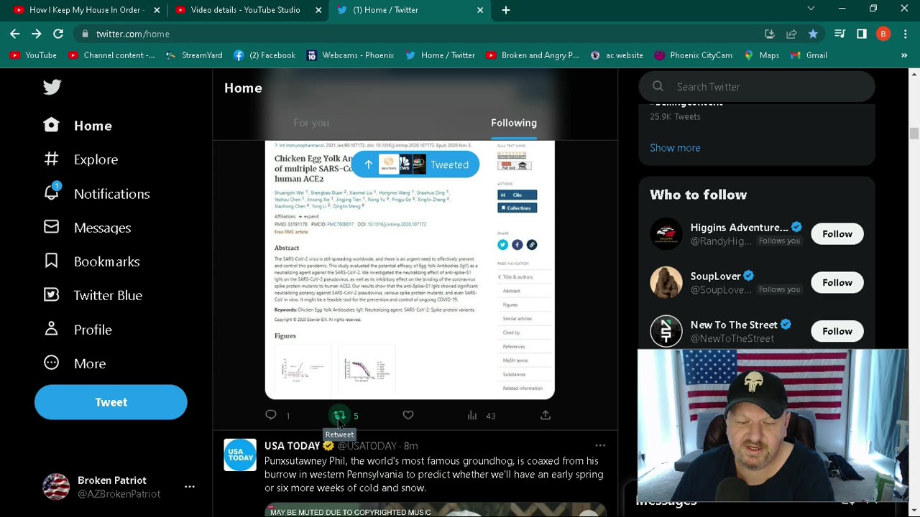Open Higgins Adventure profile avatar

click(x=666, y=234)
